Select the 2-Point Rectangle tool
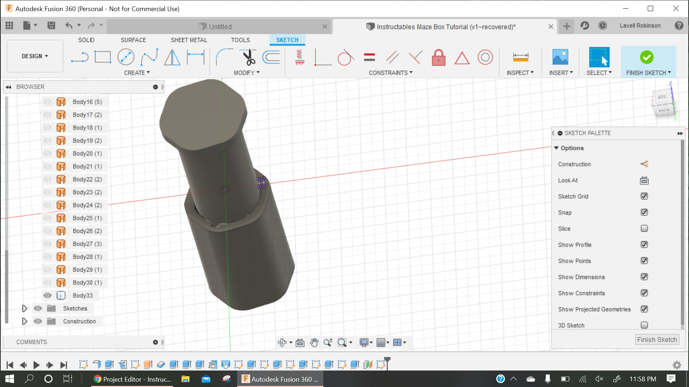The image size is (689, 387). [x=103, y=57]
